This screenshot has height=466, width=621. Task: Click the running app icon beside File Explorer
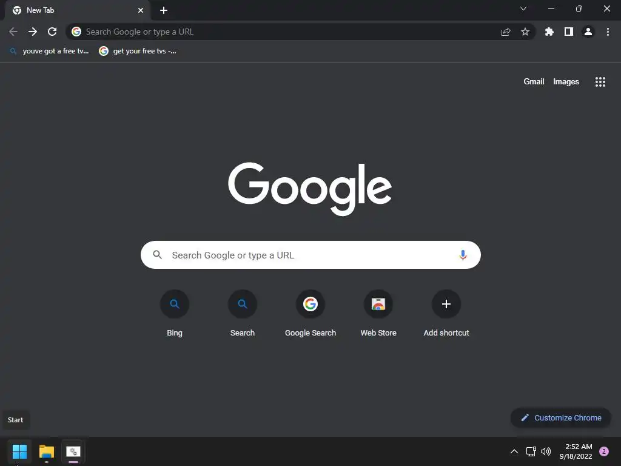(73, 451)
